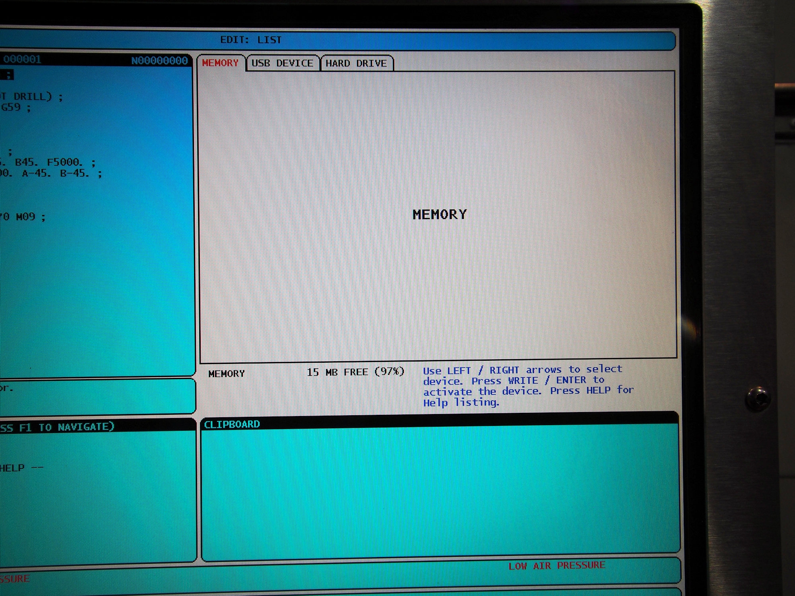Click the LOW AIR PRESSURE alarm message
The height and width of the screenshot is (596, 795).
point(556,566)
